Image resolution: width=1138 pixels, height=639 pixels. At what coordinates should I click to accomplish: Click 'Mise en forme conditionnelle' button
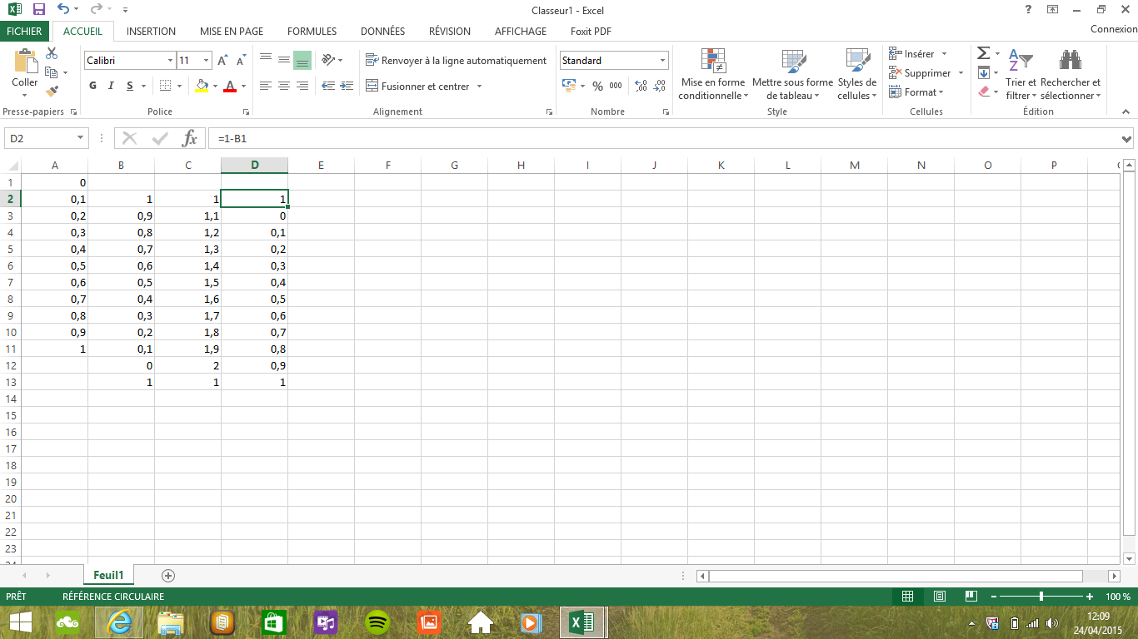click(x=713, y=75)
